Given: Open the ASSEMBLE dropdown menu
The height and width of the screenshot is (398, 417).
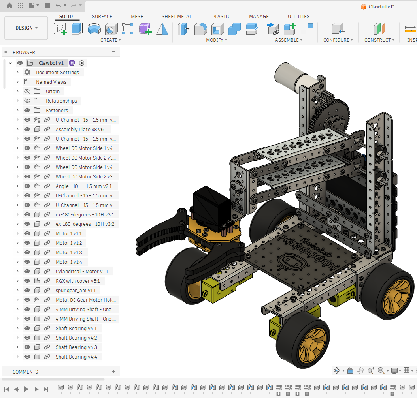Looking at the screenshot, I should click(289, 40).
